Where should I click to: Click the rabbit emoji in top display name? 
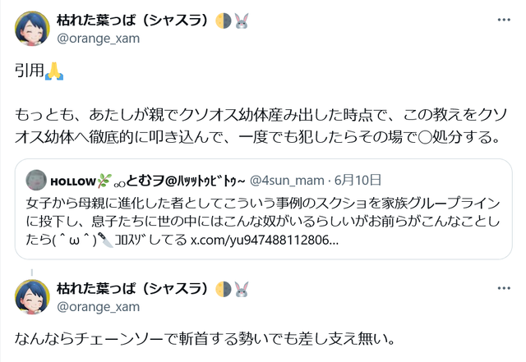coord(241,21)
